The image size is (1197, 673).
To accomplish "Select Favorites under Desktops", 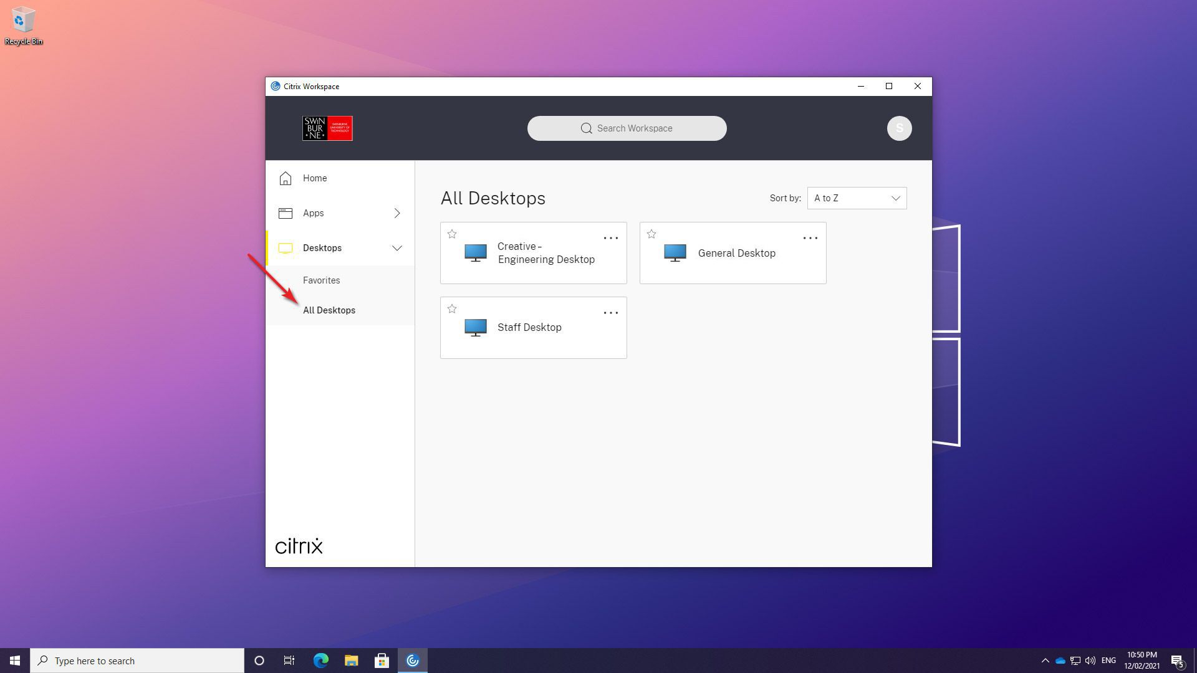I will [321, 280].
